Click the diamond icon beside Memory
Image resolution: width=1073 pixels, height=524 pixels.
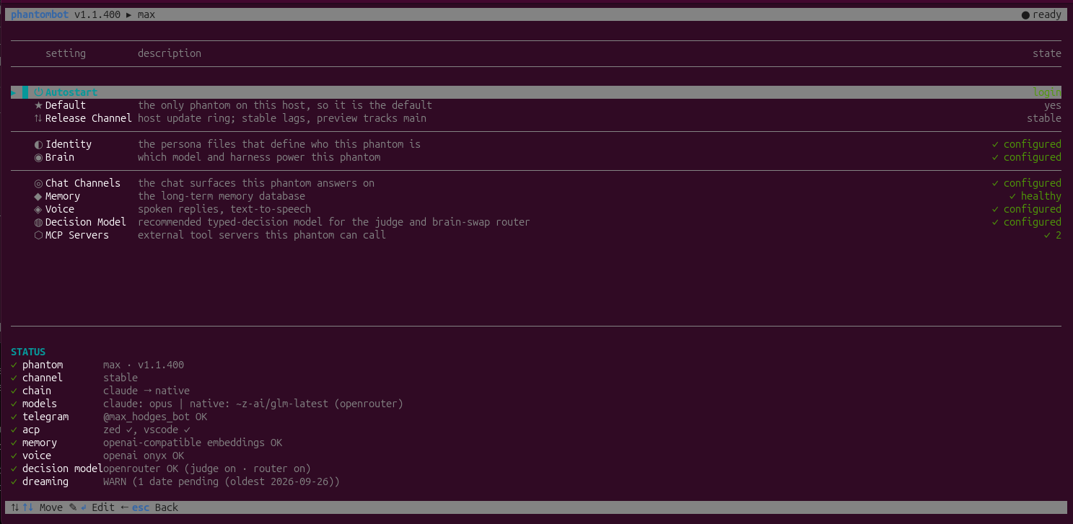39,196
